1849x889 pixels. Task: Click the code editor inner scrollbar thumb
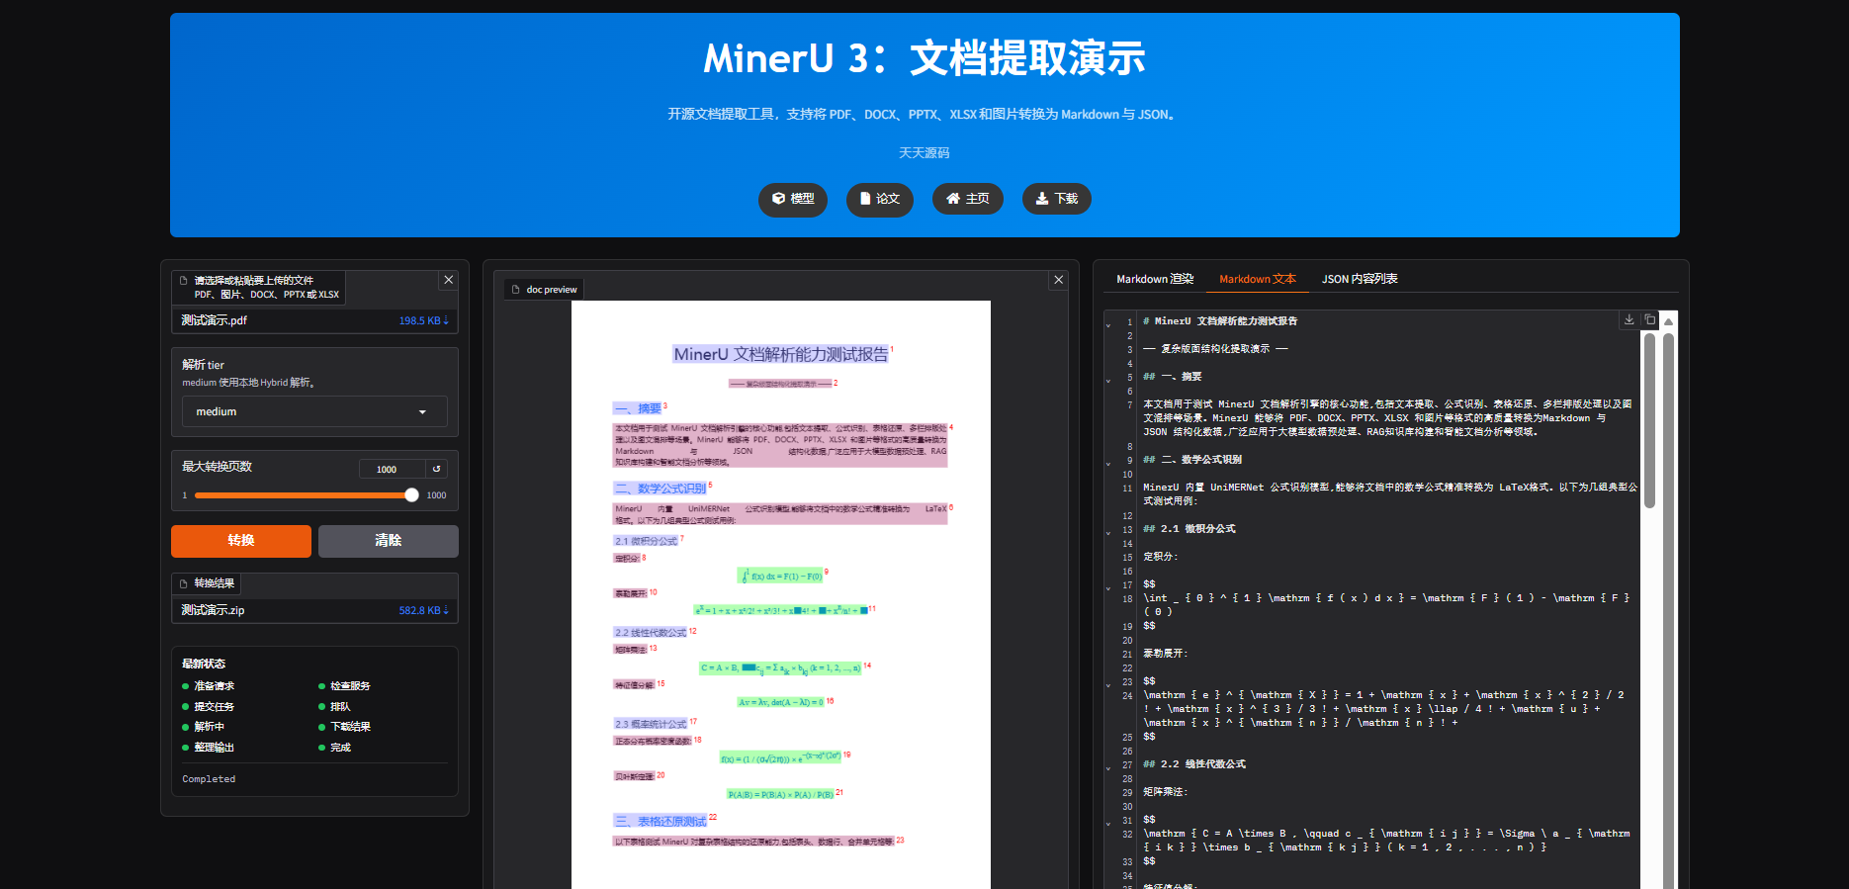pos(1649,420)
